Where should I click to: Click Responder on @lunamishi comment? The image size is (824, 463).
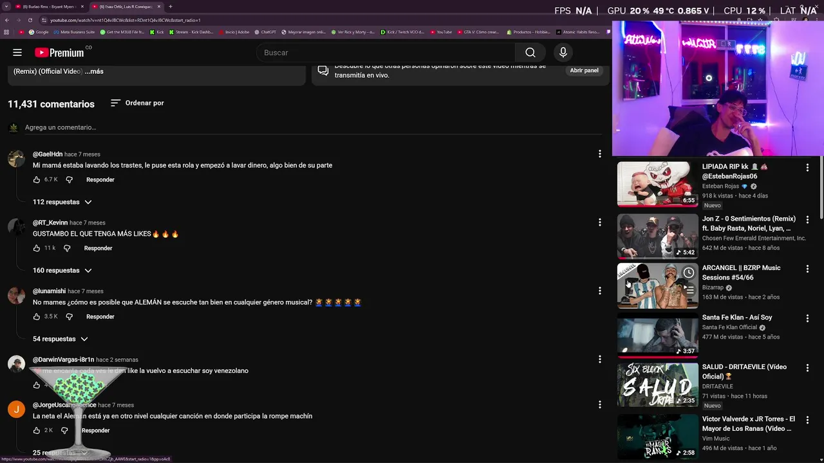point(100,316)
